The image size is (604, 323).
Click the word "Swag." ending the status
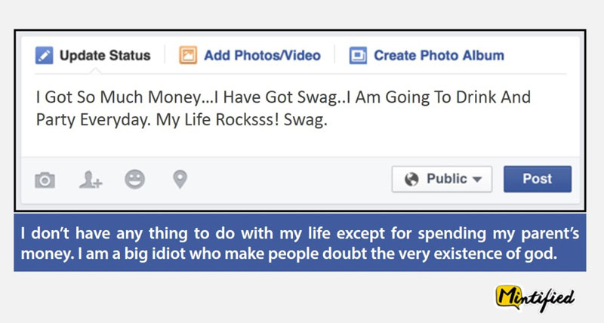(x=306, y=120)
